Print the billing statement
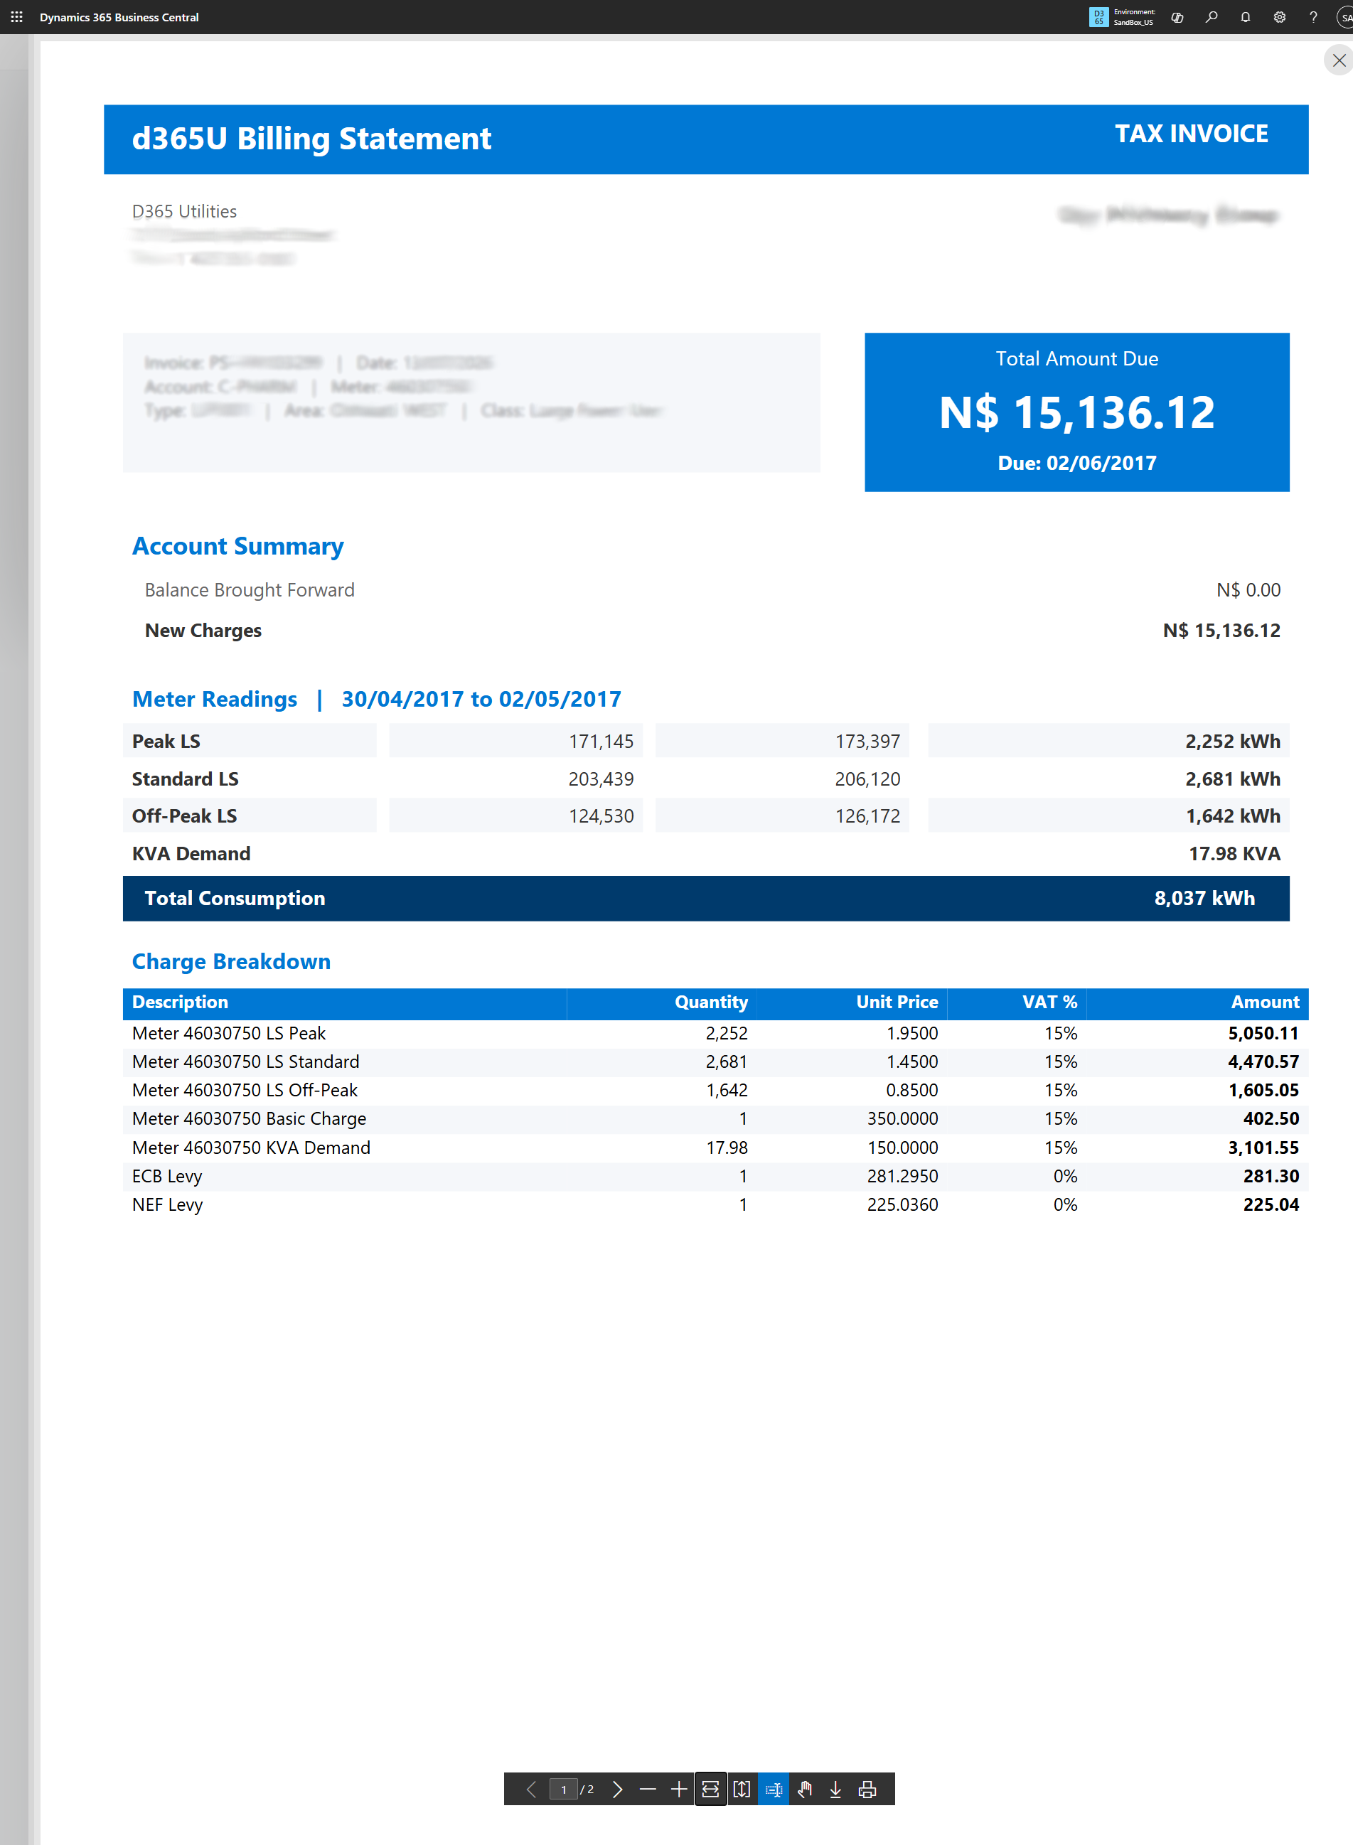This screenshot has width=1353, height=1845. tap(867, 1790)
